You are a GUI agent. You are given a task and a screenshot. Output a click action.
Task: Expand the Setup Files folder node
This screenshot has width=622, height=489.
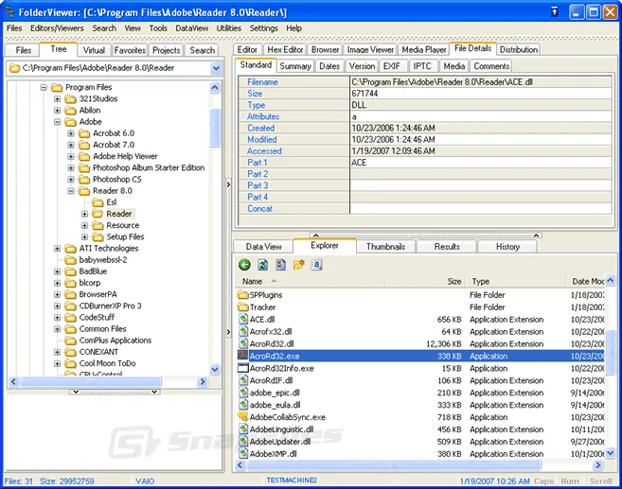pyautogui.click(x=84, y=237)
